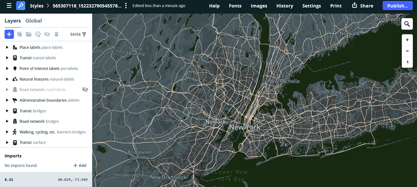Viewport: 417px width, 187px height.
Task: Delete the layer with the trash icon
Action: [56, 34]
